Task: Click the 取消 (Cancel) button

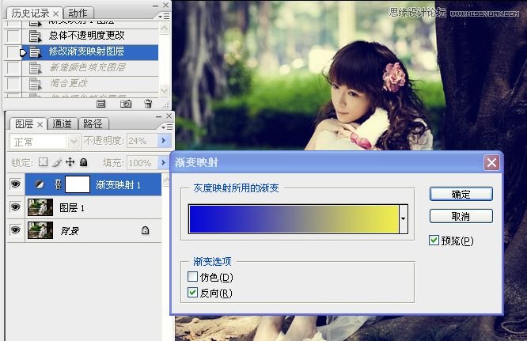Action: pyautogui.click(x=461, y=216)
